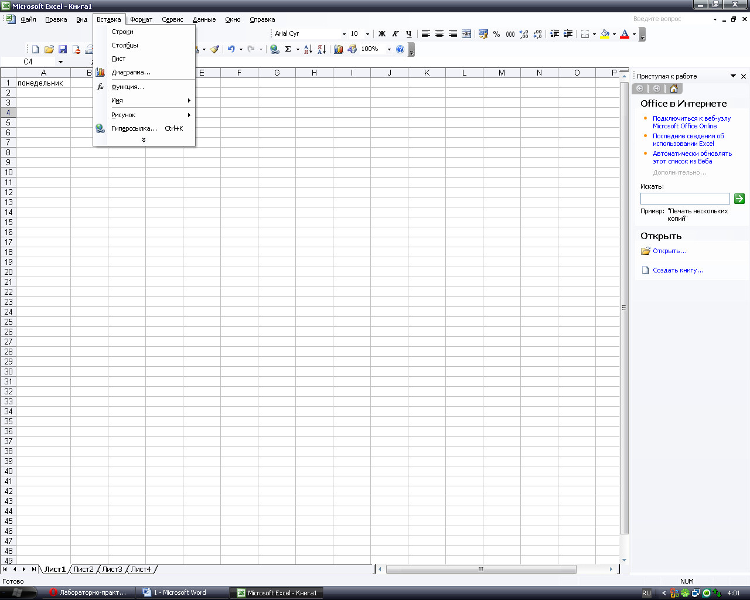
Task: Toggle Underline (Ч) formatting
Action: tap(409, 34)
